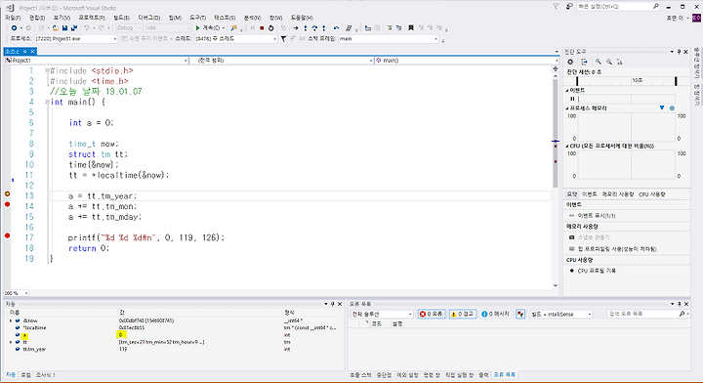Click the pause icon in the Events track
The image size is (703, 383).
[x=572, y=99]
